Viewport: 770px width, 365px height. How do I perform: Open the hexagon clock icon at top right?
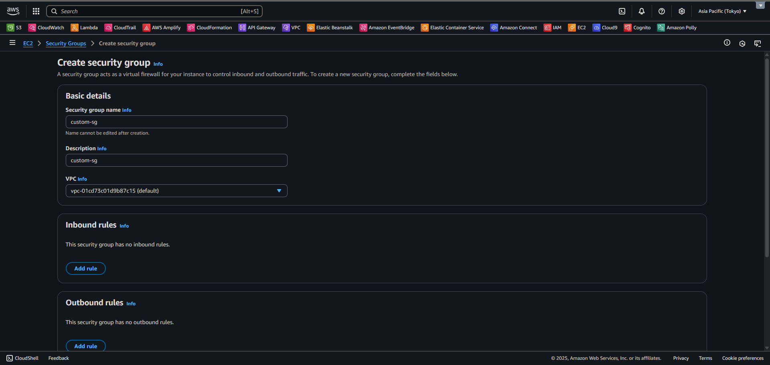click(742, 43)
